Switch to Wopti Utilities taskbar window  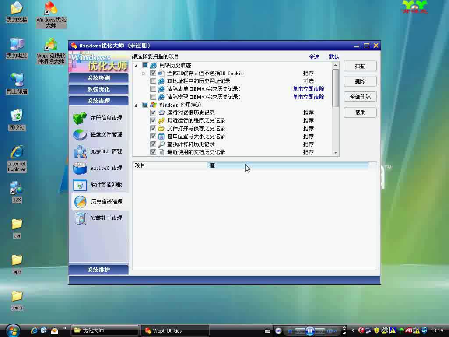(x=175, y=330)
